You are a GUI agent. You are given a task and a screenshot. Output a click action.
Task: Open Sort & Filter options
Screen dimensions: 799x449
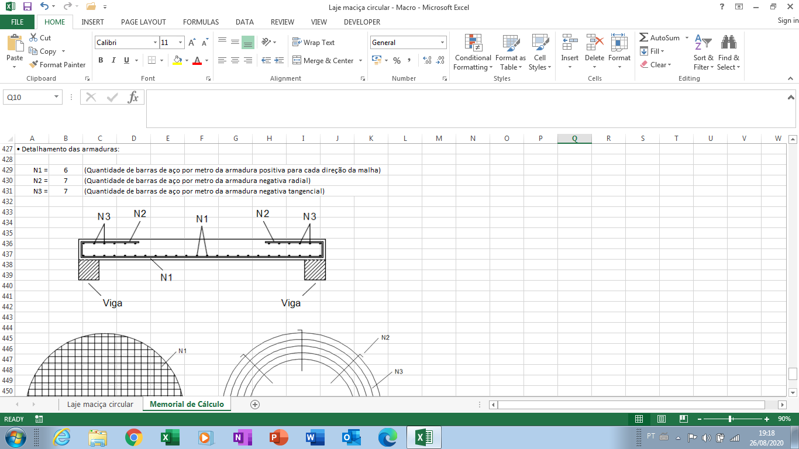coord(703,52)
